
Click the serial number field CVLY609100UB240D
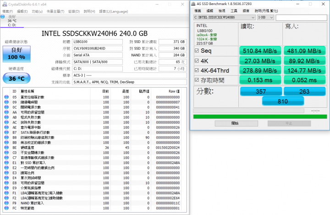[x=98, y=49]
